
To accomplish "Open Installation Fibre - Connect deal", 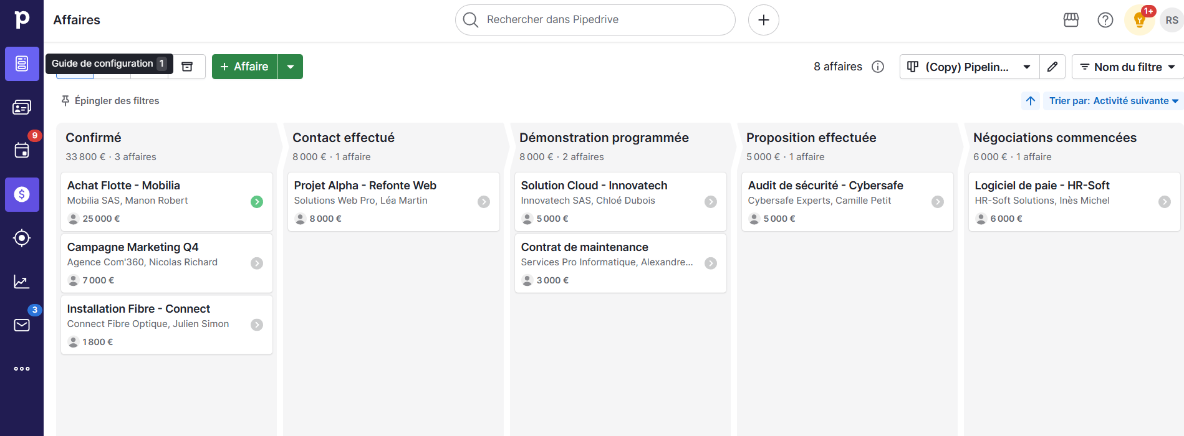I will coord(138,309).
